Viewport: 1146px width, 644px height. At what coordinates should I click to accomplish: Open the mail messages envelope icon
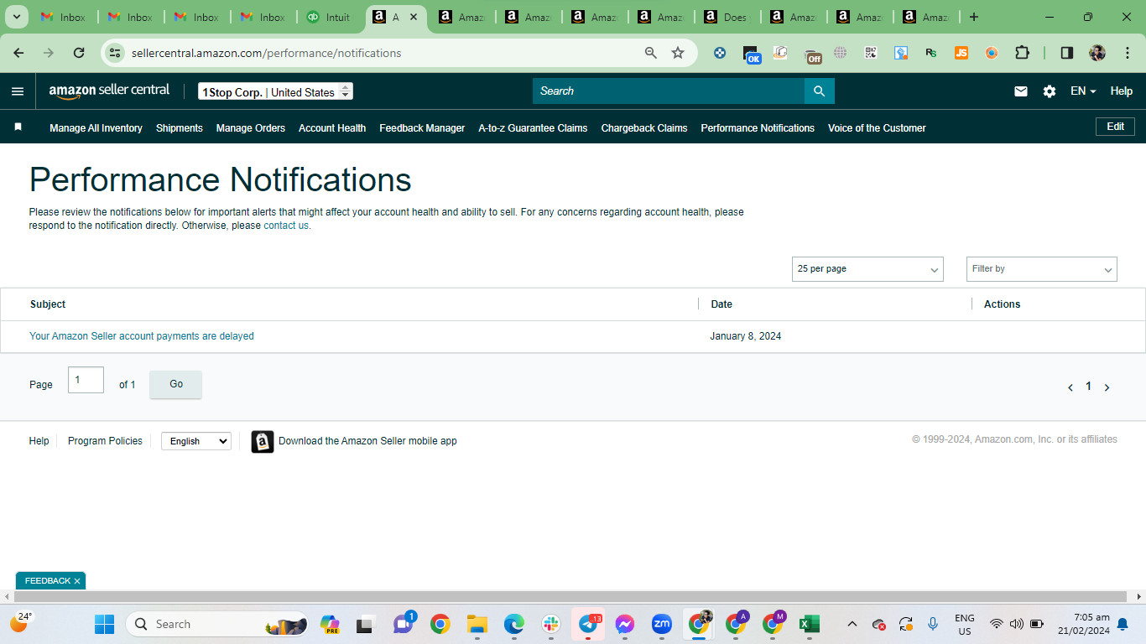[1021, 91]
